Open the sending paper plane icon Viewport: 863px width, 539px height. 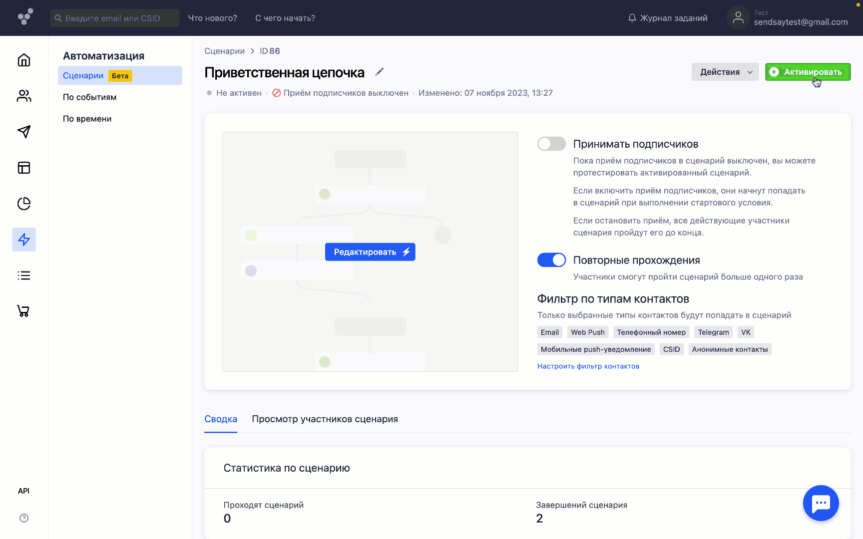coord(23,132)
